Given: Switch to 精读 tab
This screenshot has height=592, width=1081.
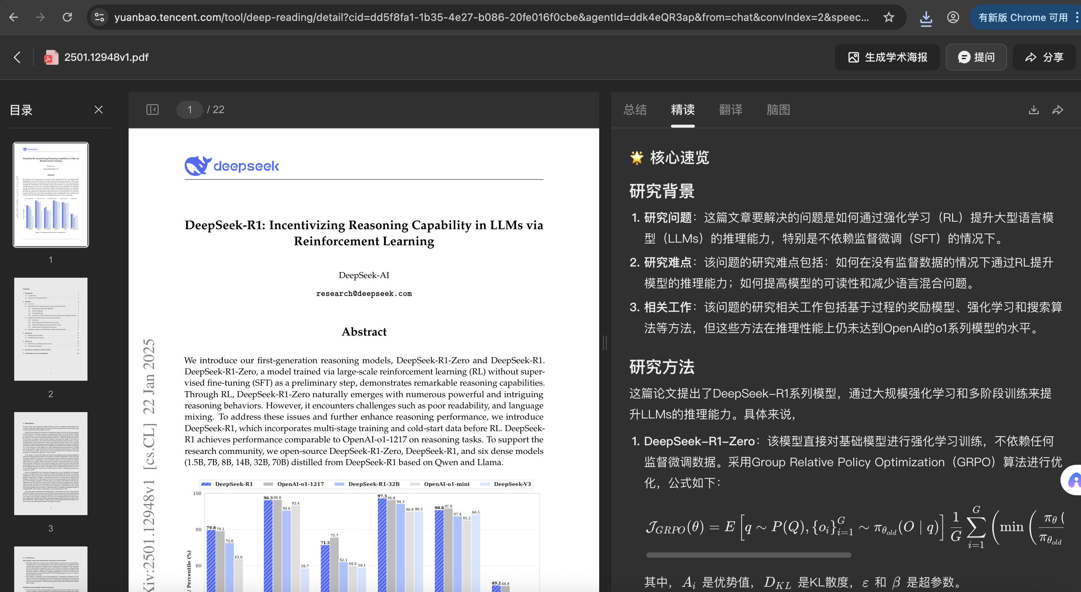Looking at the screenshot, I should pos(683,110).
